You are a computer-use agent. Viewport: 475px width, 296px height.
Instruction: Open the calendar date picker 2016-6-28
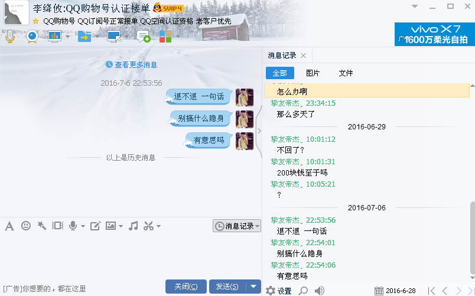click(395, 291)
